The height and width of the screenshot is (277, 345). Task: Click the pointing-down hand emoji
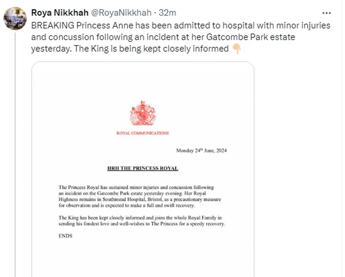[x=236, y=49]
